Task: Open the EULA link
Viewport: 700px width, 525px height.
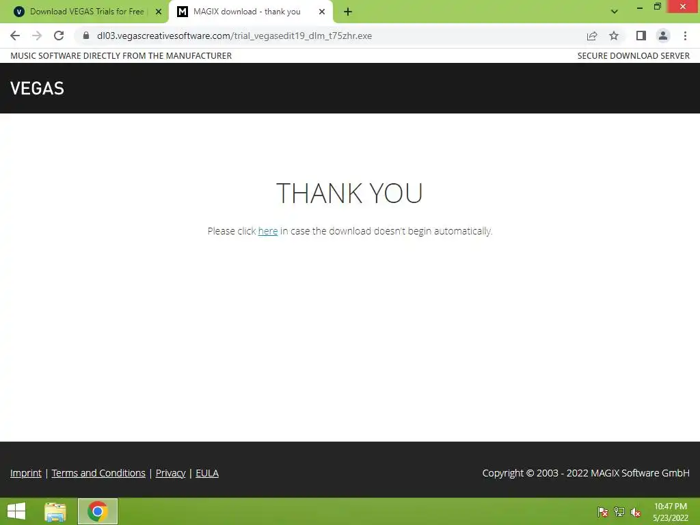Action: tap(207, 473)
